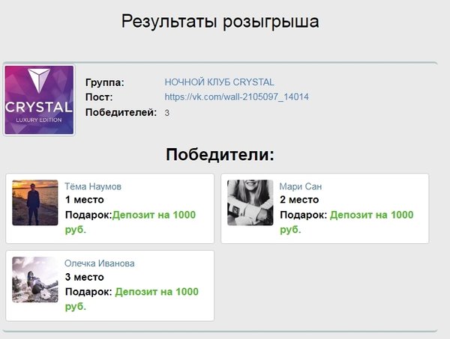Screen dimensions: 450x339
Task: Click the winners count value 3
Action: click(x=167, y=113)
